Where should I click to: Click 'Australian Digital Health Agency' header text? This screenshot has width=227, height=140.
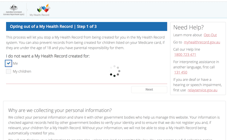tap(13, 14)
